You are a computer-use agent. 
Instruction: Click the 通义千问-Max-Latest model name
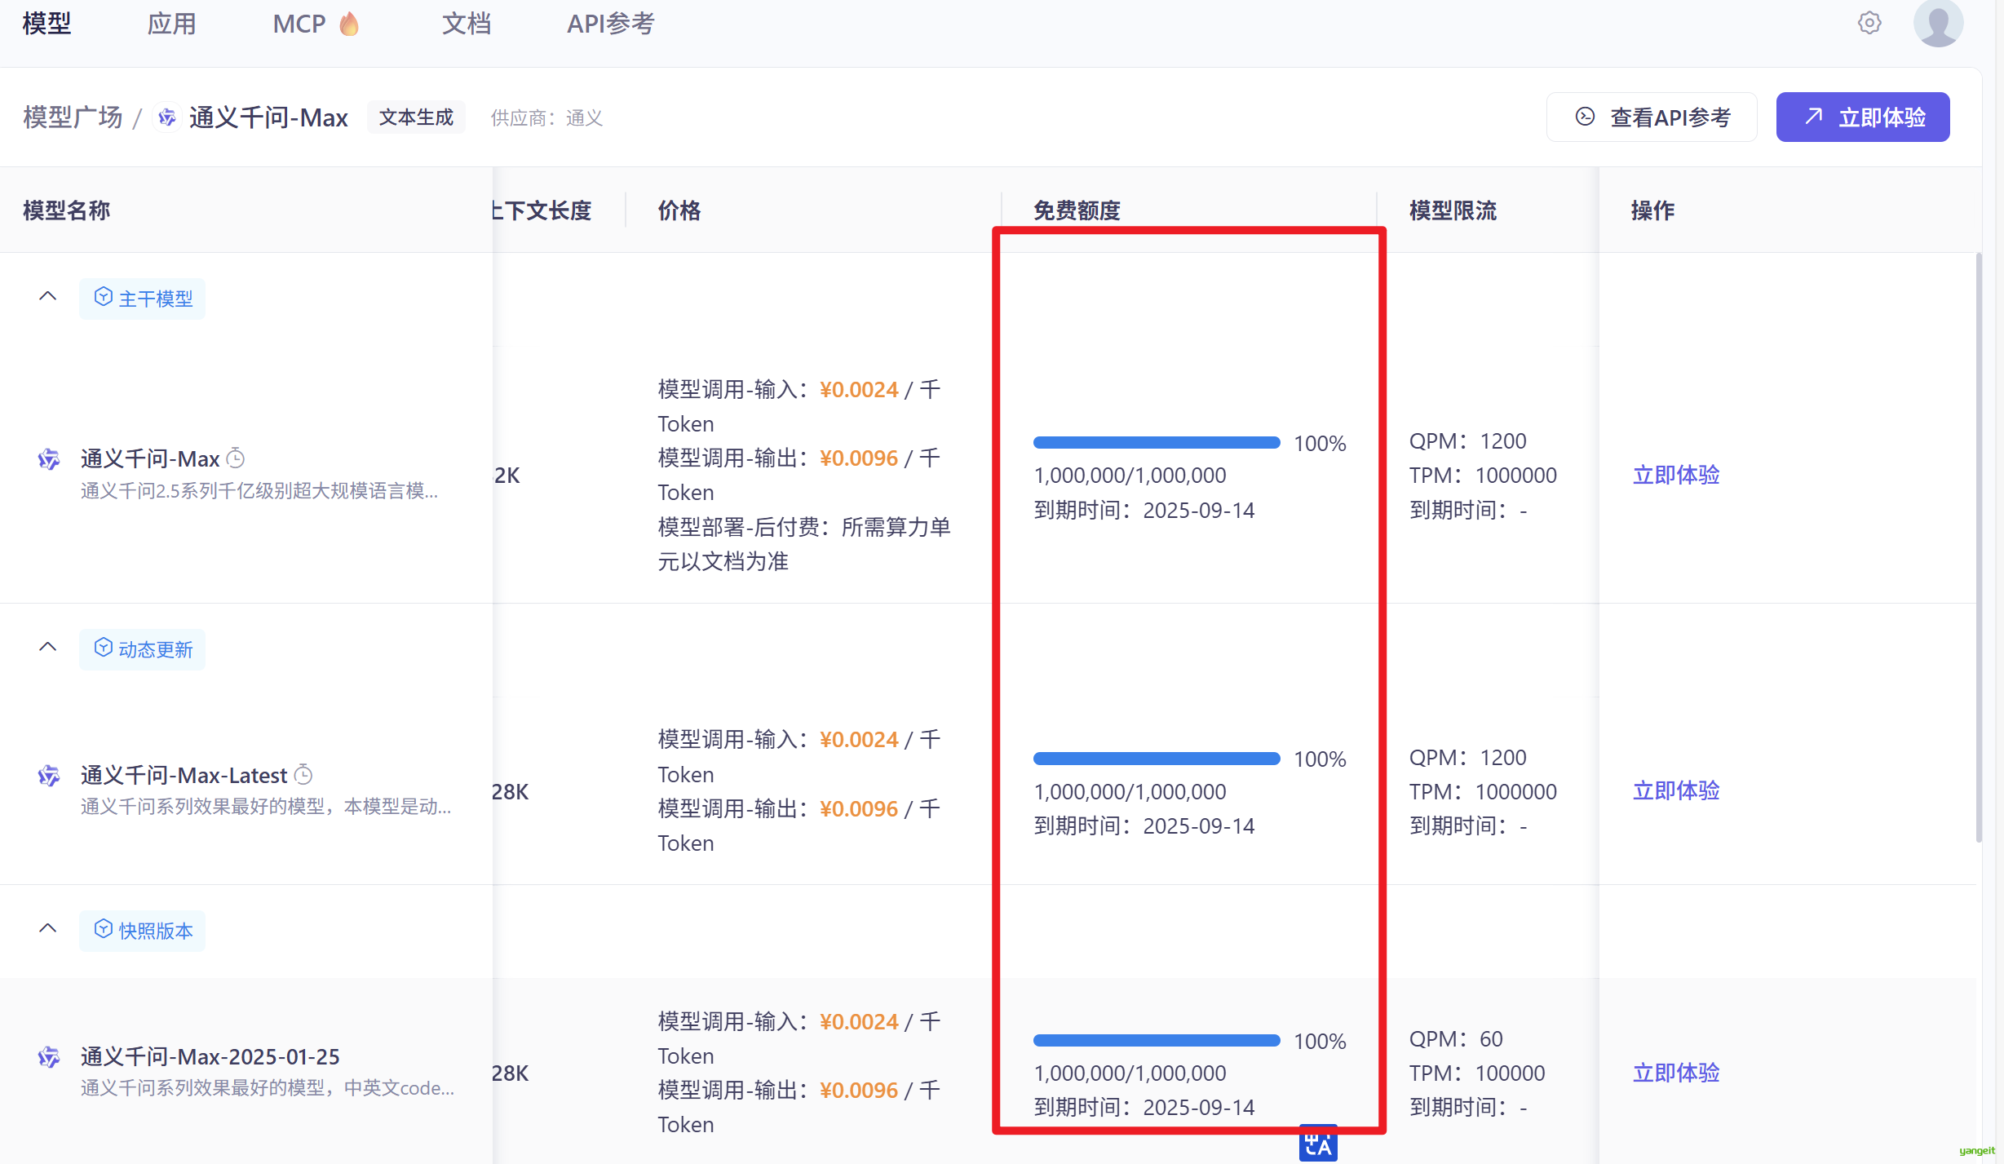point(184,775)
